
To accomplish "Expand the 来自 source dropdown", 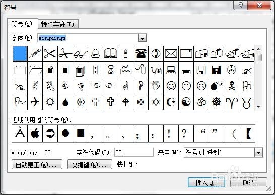I will (x=259, y=152).
